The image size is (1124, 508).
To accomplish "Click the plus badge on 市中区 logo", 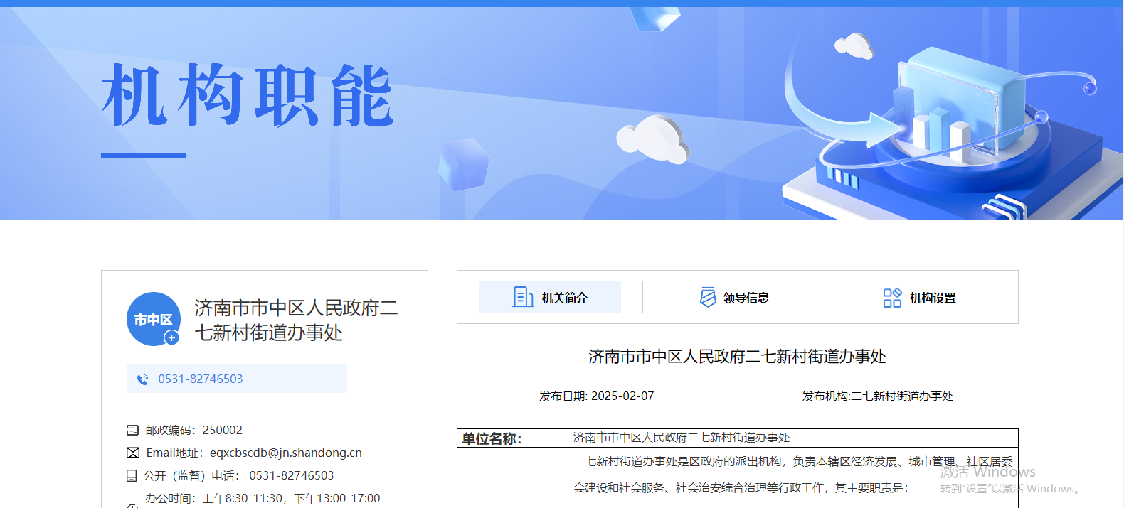I will [171, 338].
